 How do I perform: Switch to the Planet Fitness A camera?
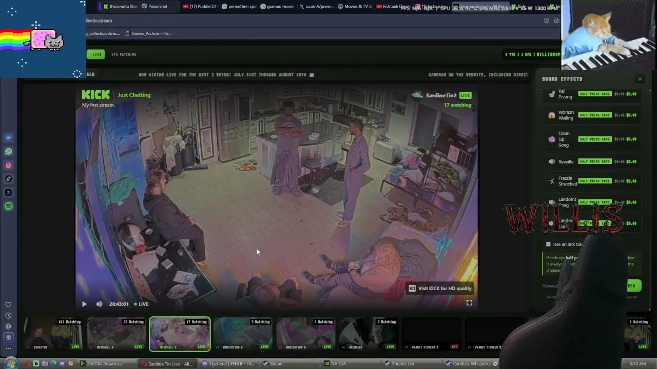click(432, 334)
